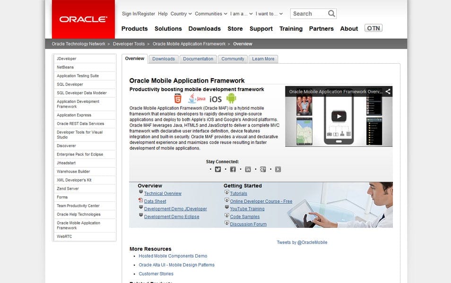Select JDeveloper in the sidebar
Image resolution: width=451 pixels, height=283 pixels.
tap(85, 58)
